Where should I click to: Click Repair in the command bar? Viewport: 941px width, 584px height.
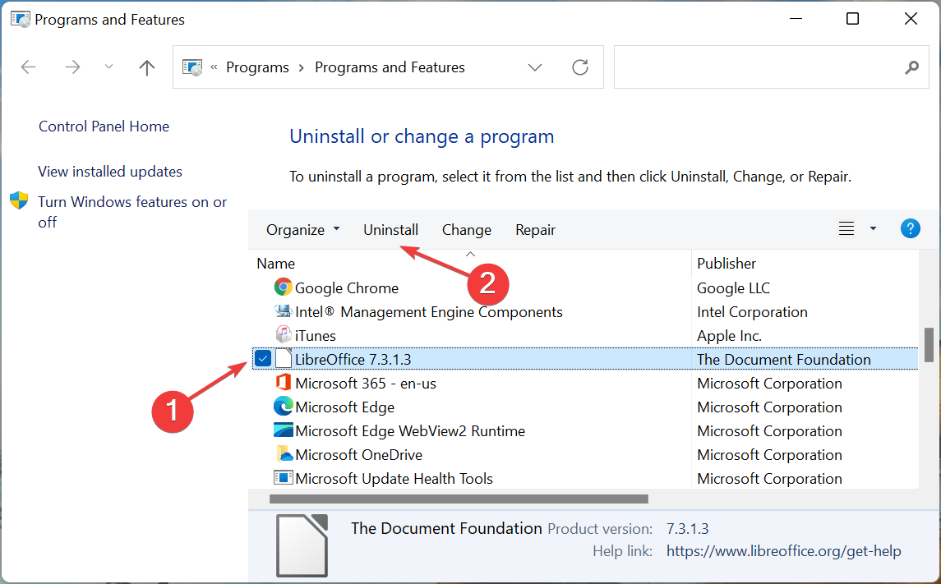(x=535, y=229)
